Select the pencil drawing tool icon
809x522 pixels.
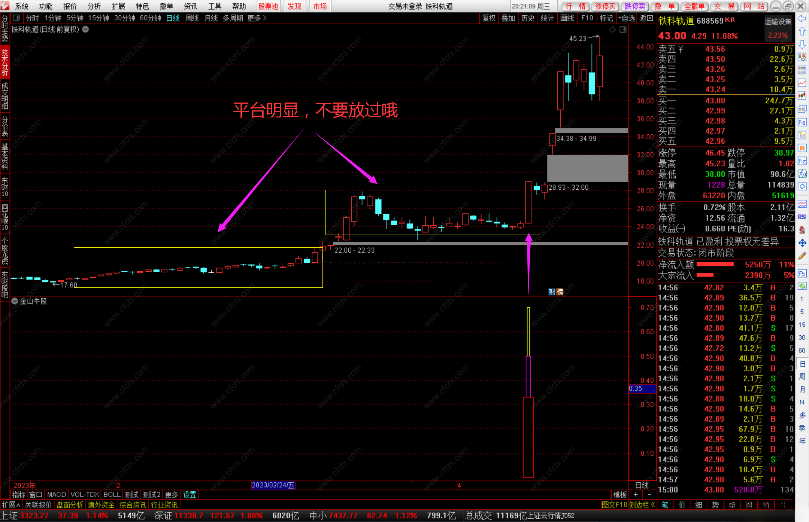click(802, 256)
